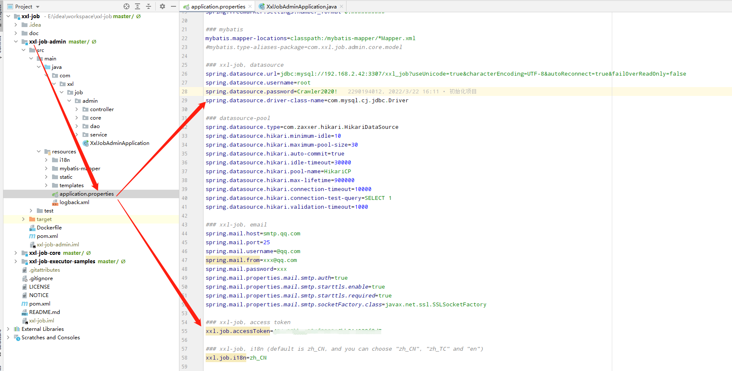Click the LICENSE file icon

point(25,287)
